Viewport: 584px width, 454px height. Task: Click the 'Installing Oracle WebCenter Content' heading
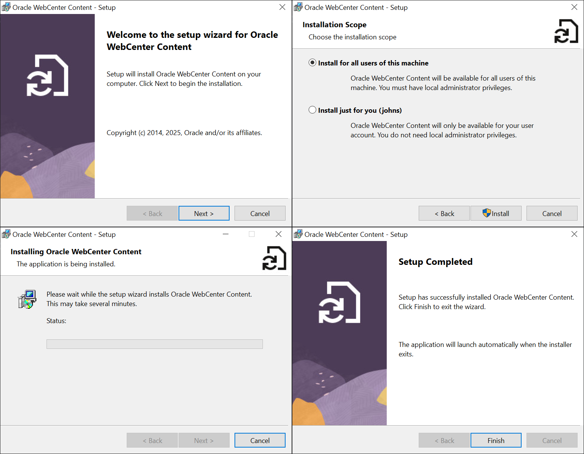click(76, 252)
